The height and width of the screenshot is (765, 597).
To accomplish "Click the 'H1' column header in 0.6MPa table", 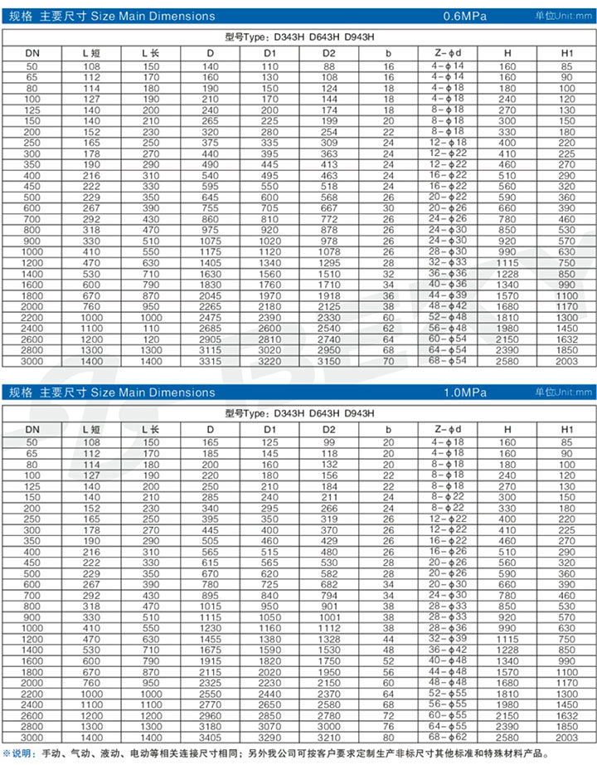I will coord(567,53).
